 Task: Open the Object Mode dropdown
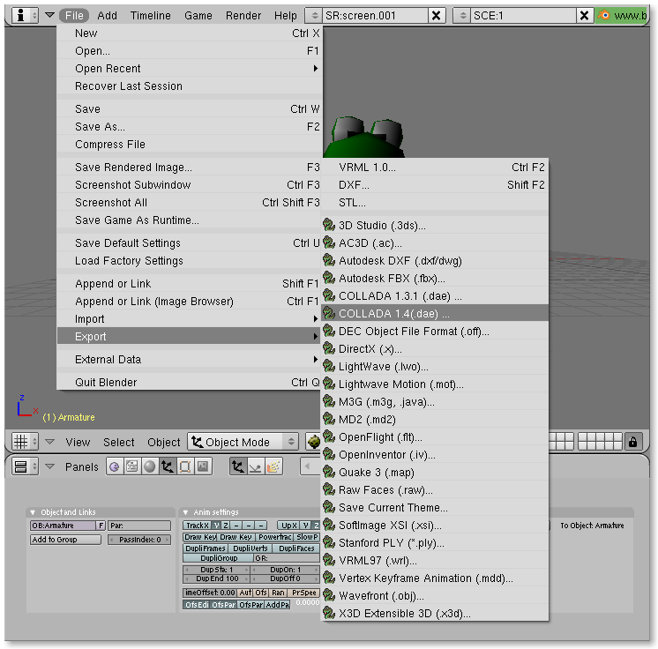click(243, 442)
